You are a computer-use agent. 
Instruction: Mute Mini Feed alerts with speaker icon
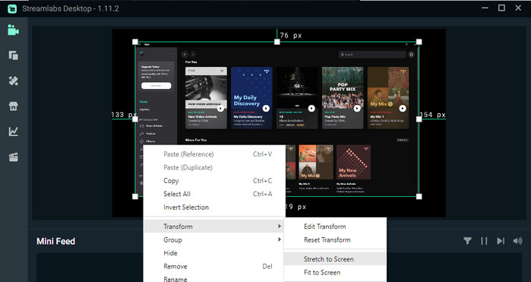tap(517, 241)
